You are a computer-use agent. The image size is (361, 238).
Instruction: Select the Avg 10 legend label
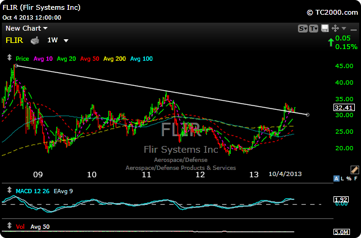pyautogui.click(x=43, y=59)
